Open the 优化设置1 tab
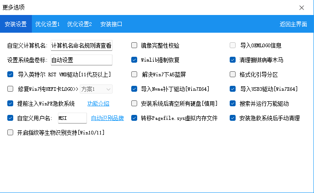Image resolution: width=314 pixels, height=193 pixels. pos(47,24)
